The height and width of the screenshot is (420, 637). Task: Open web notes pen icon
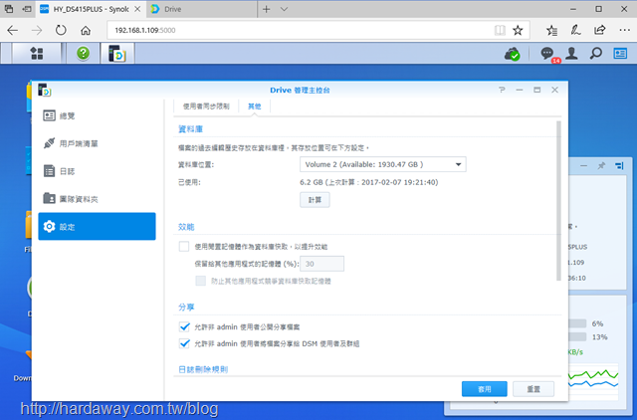point(575,30)
